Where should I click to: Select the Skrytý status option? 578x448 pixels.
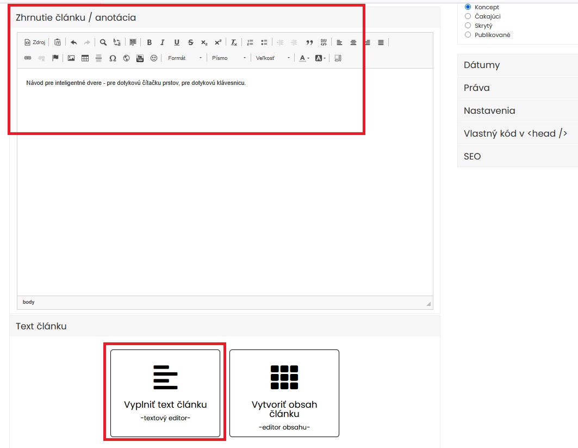468,26
